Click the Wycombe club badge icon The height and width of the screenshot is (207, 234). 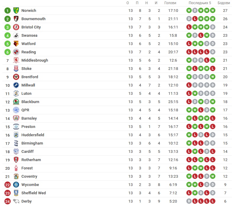[16, 184]
